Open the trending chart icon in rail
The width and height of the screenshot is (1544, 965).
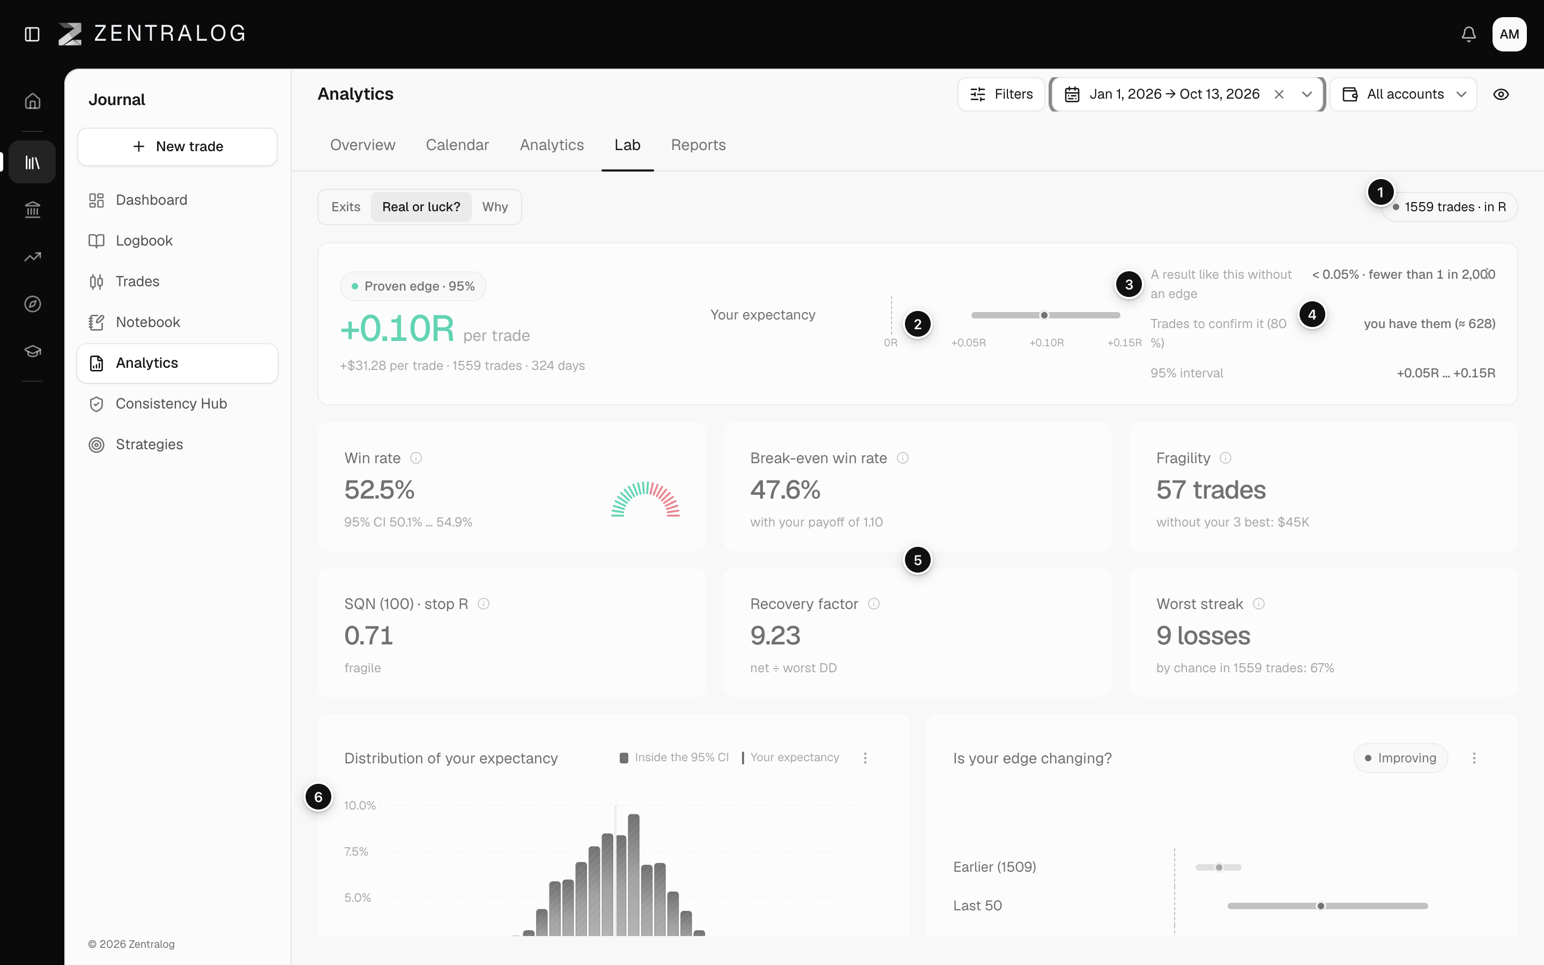click(33, 257)
